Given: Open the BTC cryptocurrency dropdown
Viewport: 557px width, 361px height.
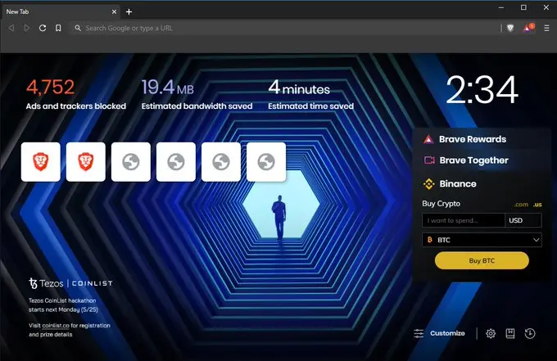Looking at the screenshot, I should (x=482, y=240).
